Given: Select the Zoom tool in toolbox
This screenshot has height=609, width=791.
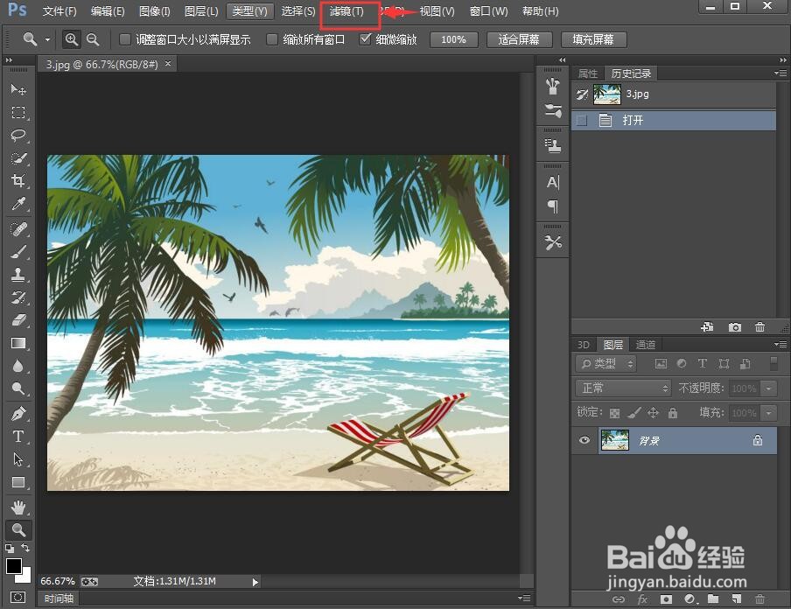Looking at the screenshot, I should click(x=18, y=529).
